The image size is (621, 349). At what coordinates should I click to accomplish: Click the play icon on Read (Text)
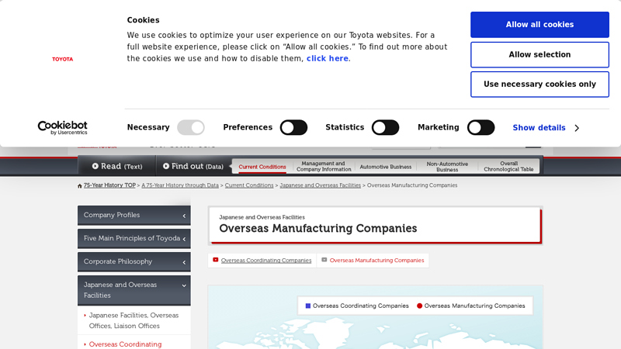(95, 166)
